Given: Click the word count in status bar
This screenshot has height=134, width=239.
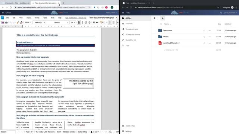Looking at the screenshot, I should click(x=45, y=132).
